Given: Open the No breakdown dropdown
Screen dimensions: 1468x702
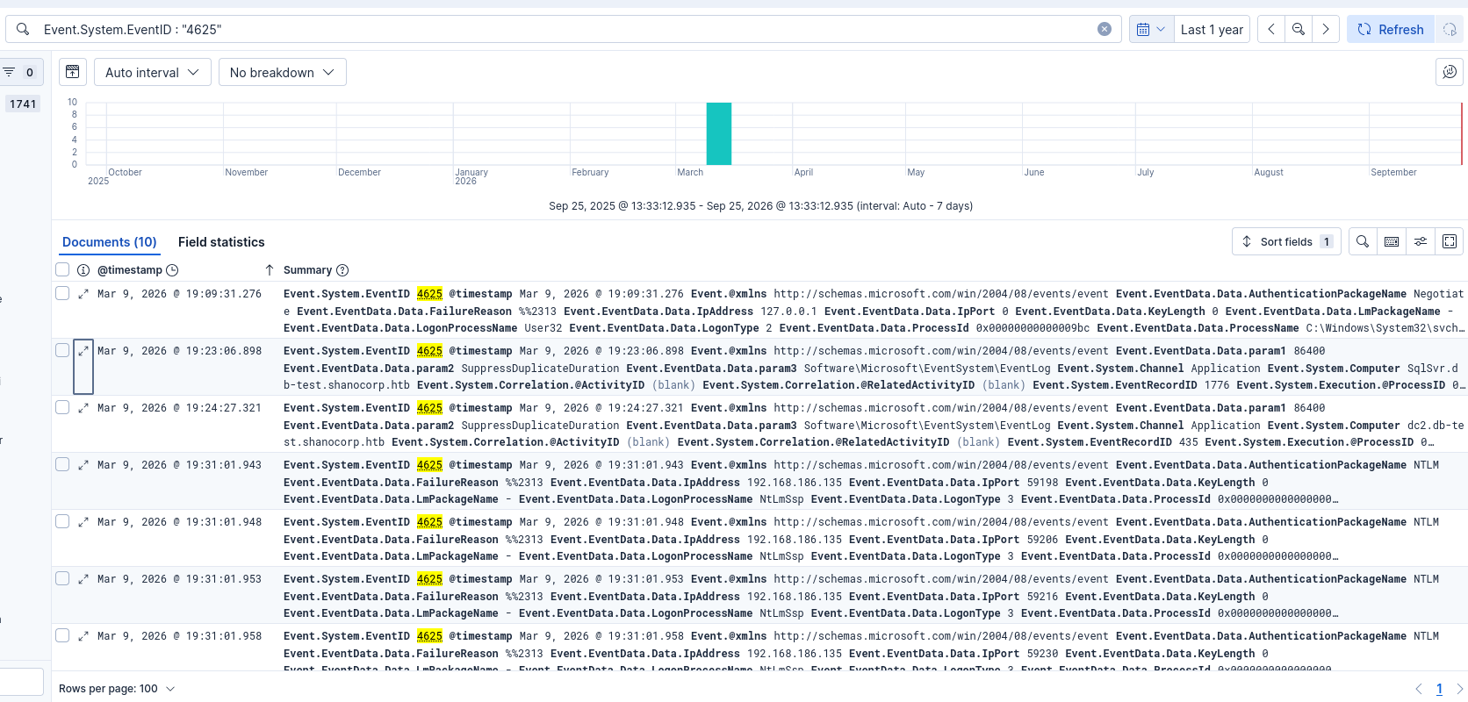Looking at the screenshot, I should point(283,72).
